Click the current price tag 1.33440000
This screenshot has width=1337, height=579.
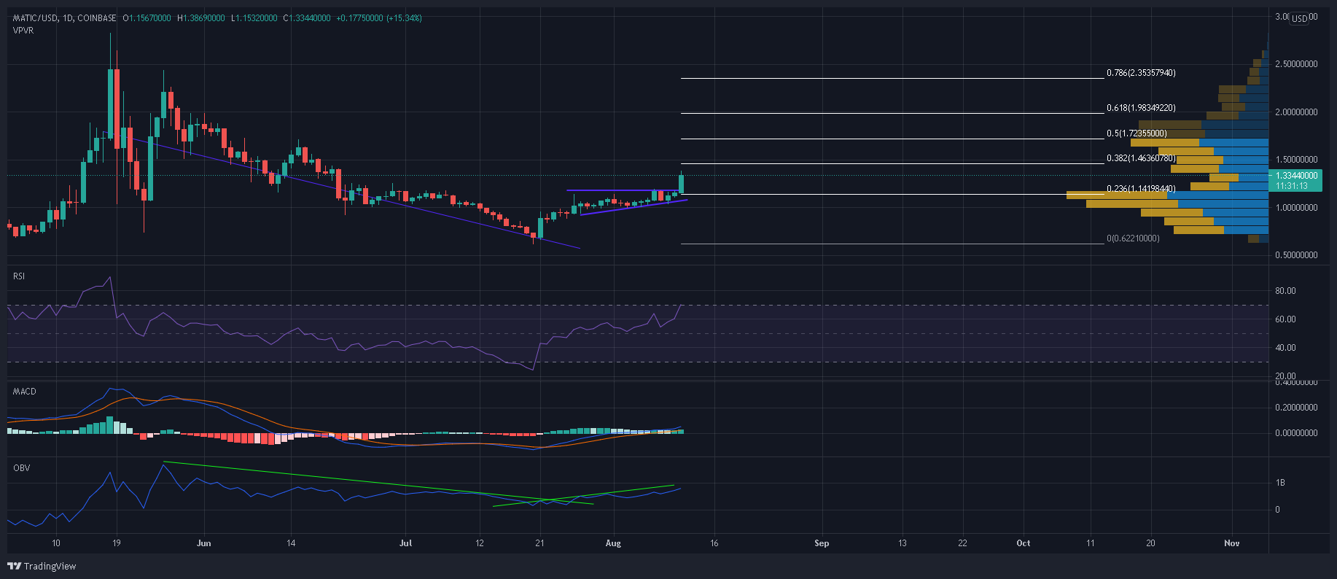point(1296,176)
